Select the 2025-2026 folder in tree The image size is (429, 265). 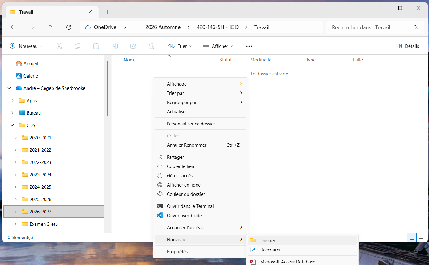pos(40,199)
